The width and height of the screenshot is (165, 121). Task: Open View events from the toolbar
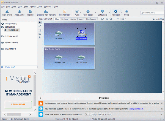pos(7,13)
